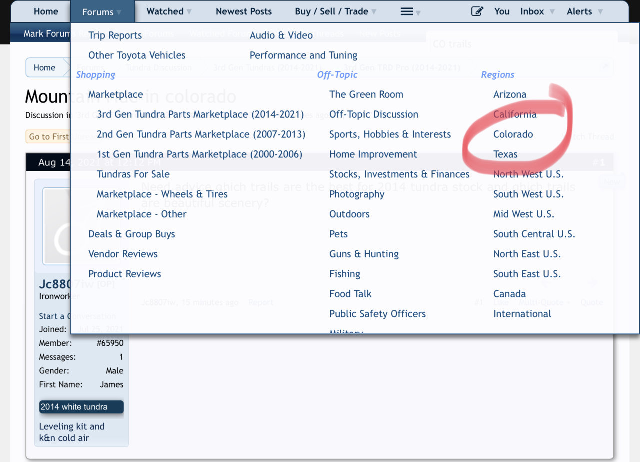640x462 pixels.
Task: Open the Audio & Video forum
Action: [281, 35]
